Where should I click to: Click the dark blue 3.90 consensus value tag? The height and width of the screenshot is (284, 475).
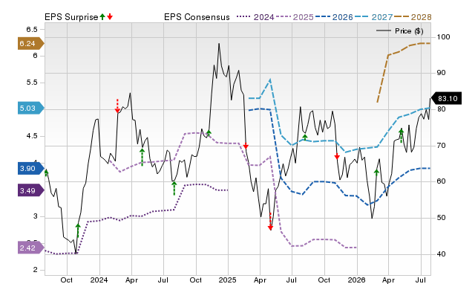[30, 169]
